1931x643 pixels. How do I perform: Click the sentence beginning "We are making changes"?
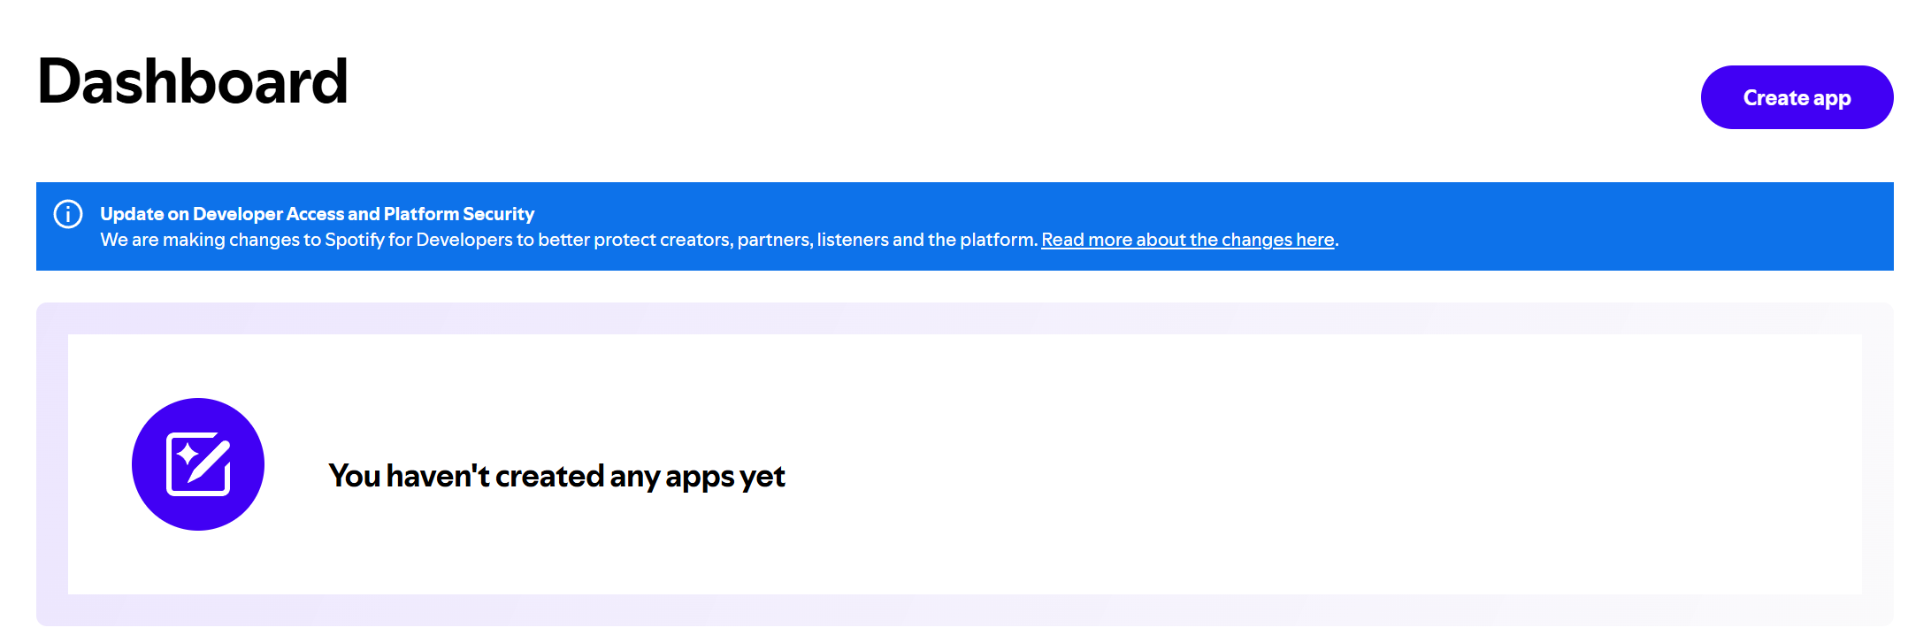pos(569,240)
